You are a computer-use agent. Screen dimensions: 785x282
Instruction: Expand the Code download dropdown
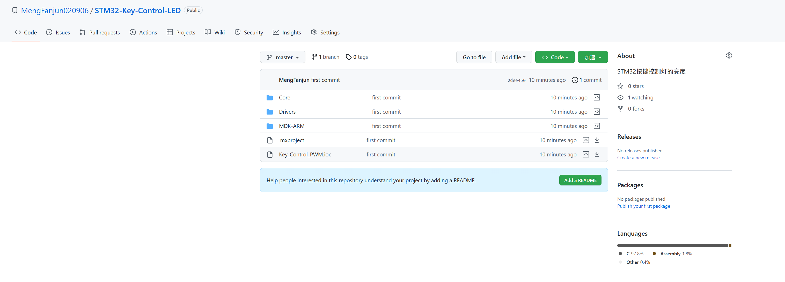[x=554, y=57]
